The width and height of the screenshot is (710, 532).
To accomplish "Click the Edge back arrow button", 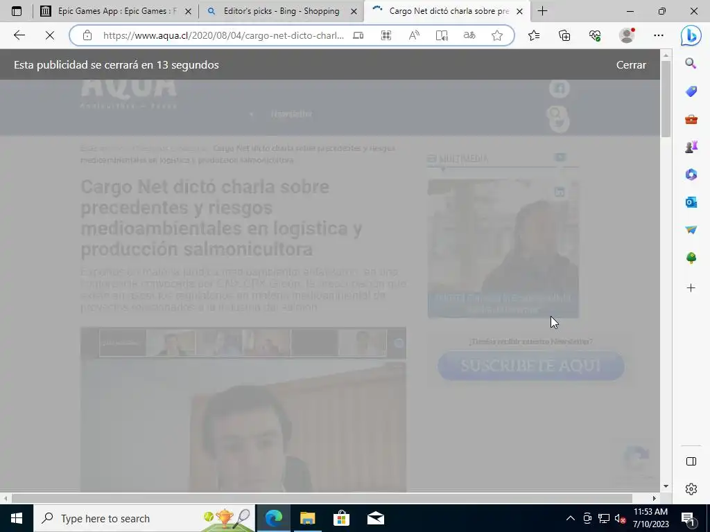I will pyautogui.click(x=19, y=35).
